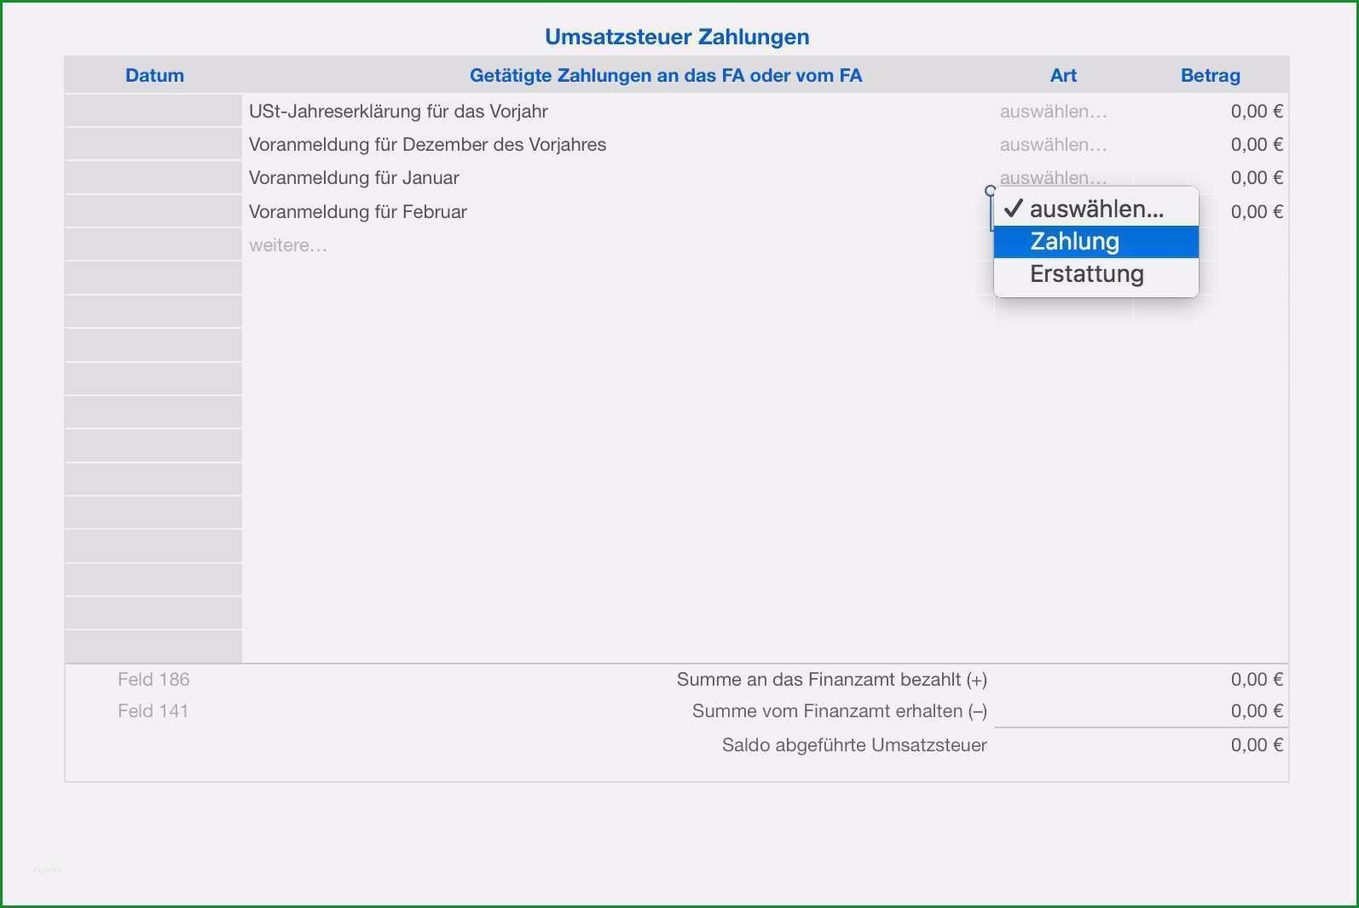Screen dimensions: 1359x908
Task: Click the Datum cell for Voranmeldung Februar
Action: click(153, 212)
